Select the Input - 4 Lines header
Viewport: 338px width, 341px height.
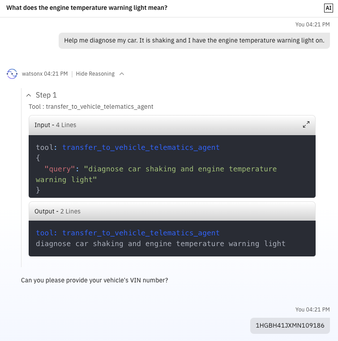click(172, 125)
